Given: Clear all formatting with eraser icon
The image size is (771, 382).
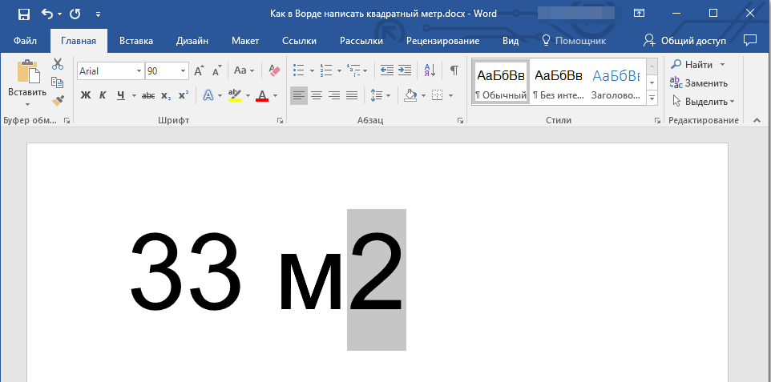Looking at the screenshot, I should 274,70.
